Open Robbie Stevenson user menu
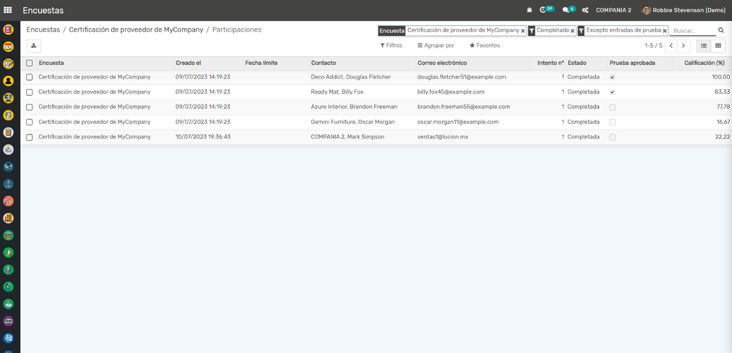732x353 pixels. [x=683, y=10]
